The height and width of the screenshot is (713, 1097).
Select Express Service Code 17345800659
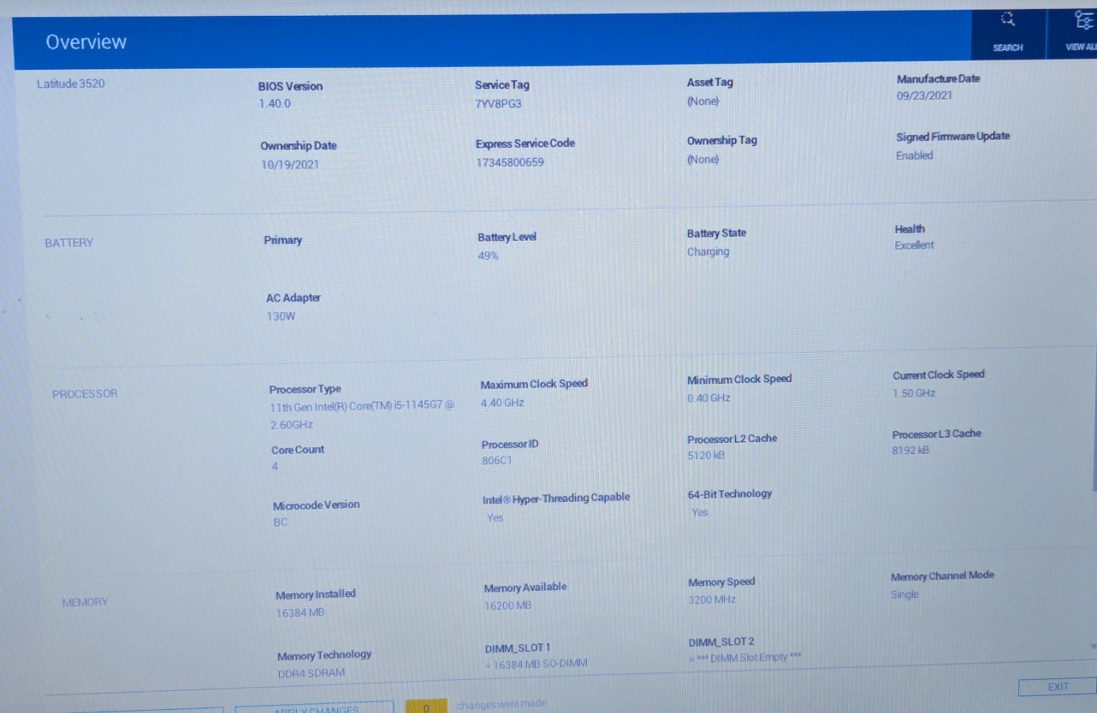point(510,162)
